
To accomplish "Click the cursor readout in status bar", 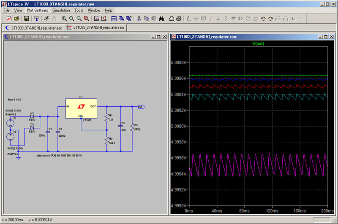I will 27,220.
